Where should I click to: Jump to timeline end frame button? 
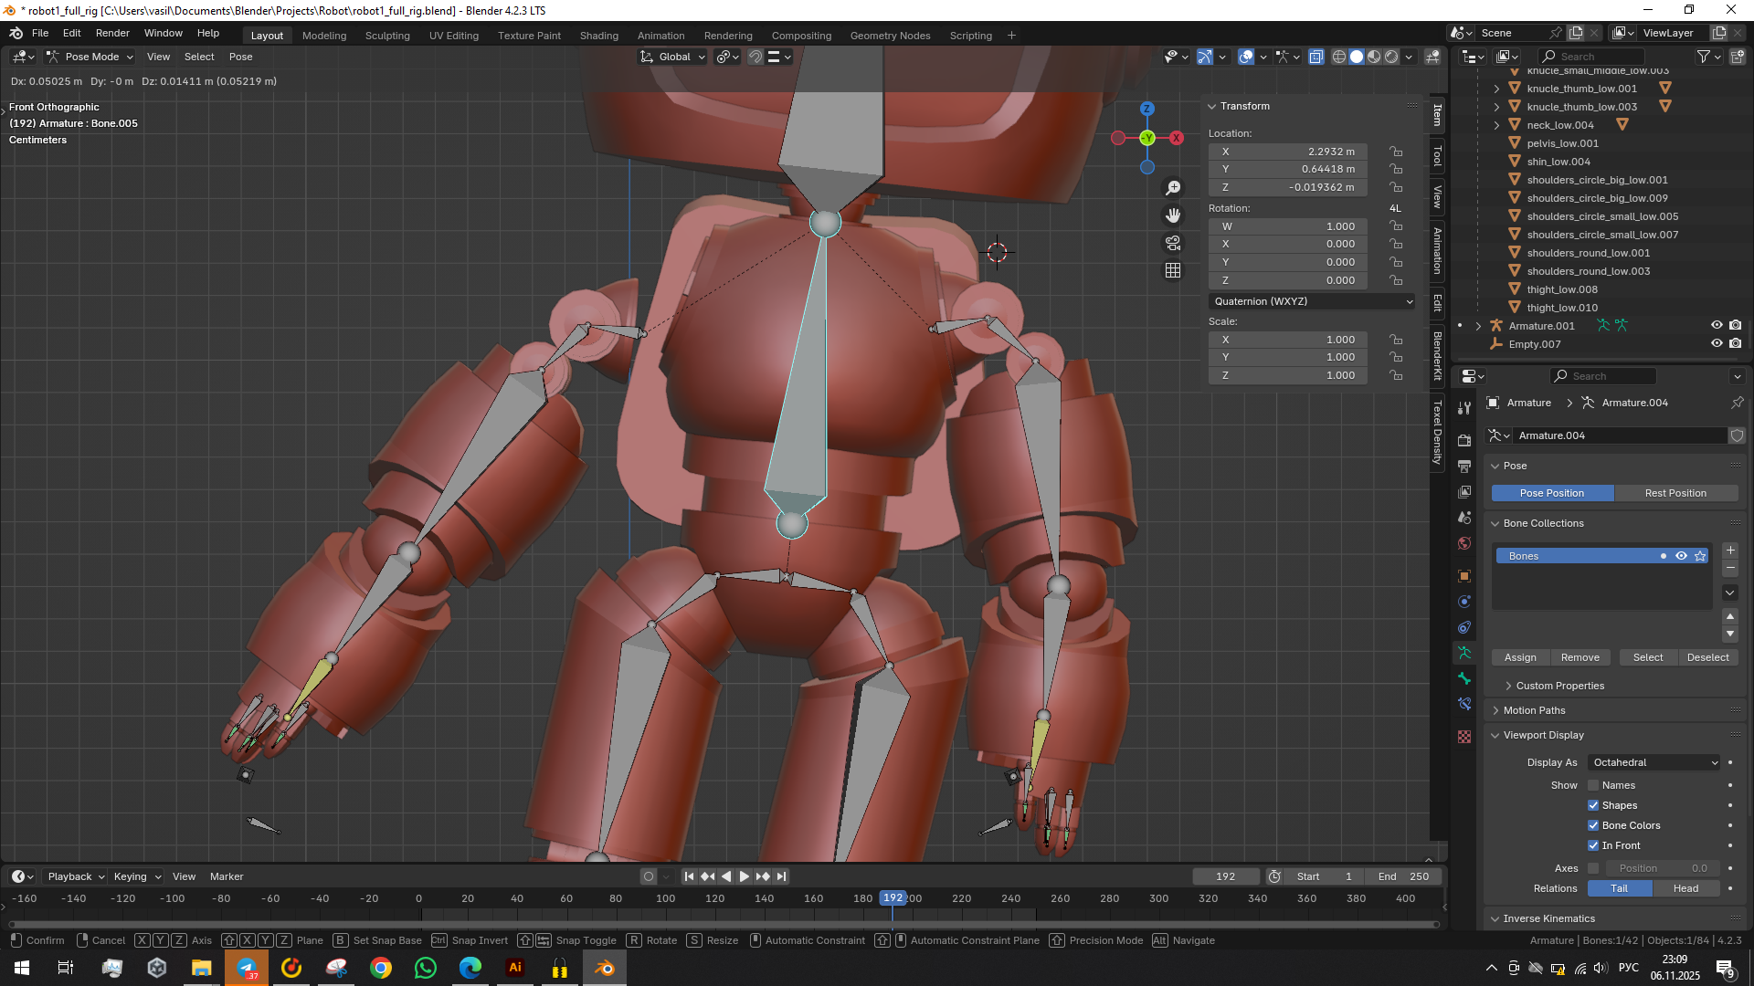point(782,876)
